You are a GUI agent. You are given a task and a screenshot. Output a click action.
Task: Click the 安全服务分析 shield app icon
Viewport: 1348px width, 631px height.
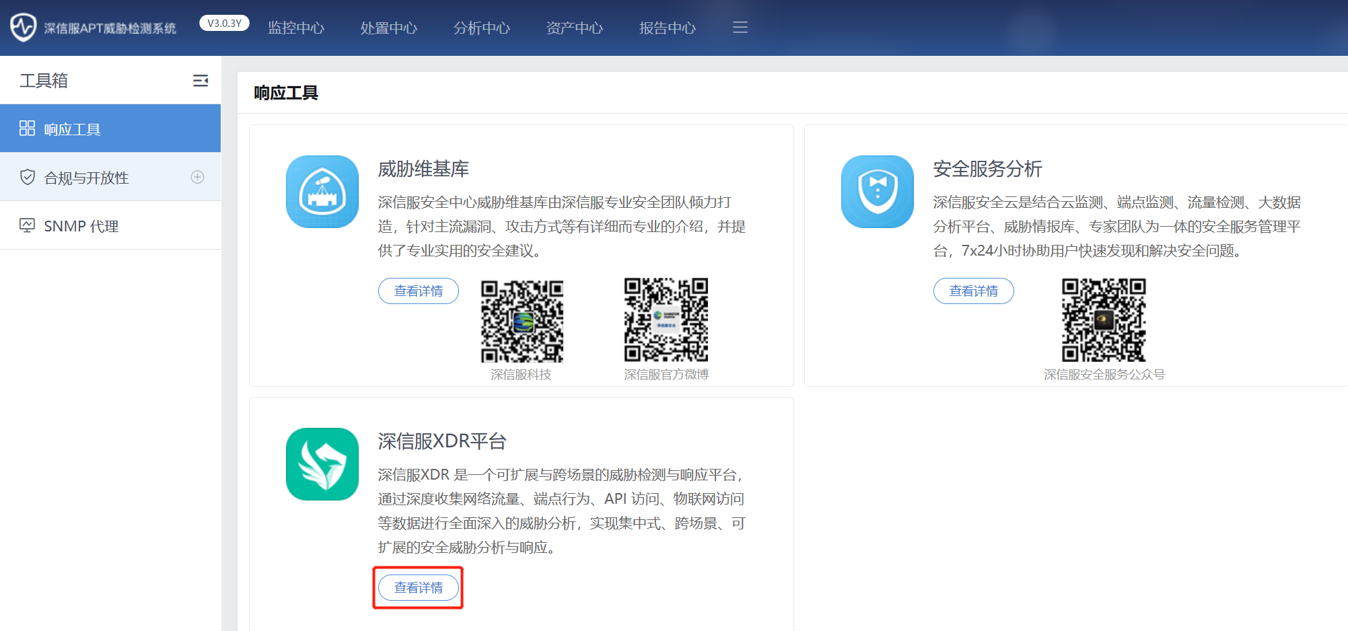(877, 192)
